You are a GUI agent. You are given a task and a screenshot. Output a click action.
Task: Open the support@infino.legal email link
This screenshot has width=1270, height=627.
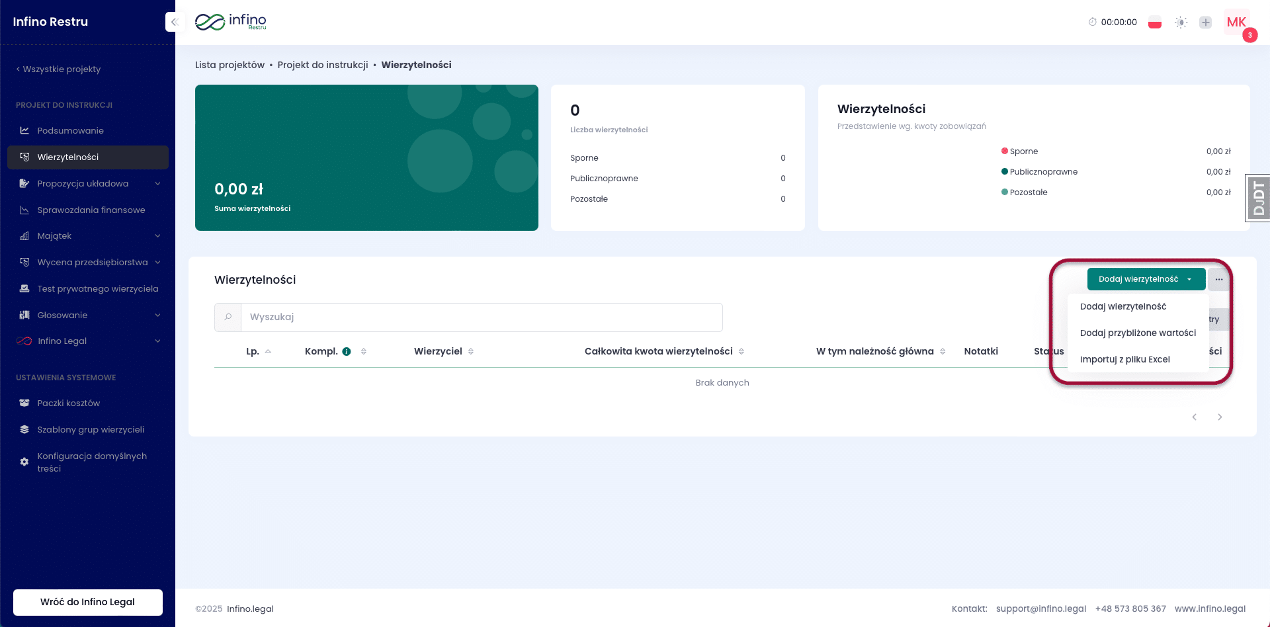tap(1041, 609)
